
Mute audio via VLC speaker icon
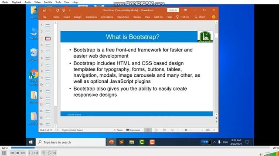(261, 154)
